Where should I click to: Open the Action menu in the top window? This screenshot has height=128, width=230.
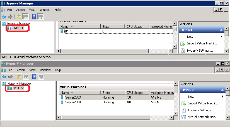20,10
